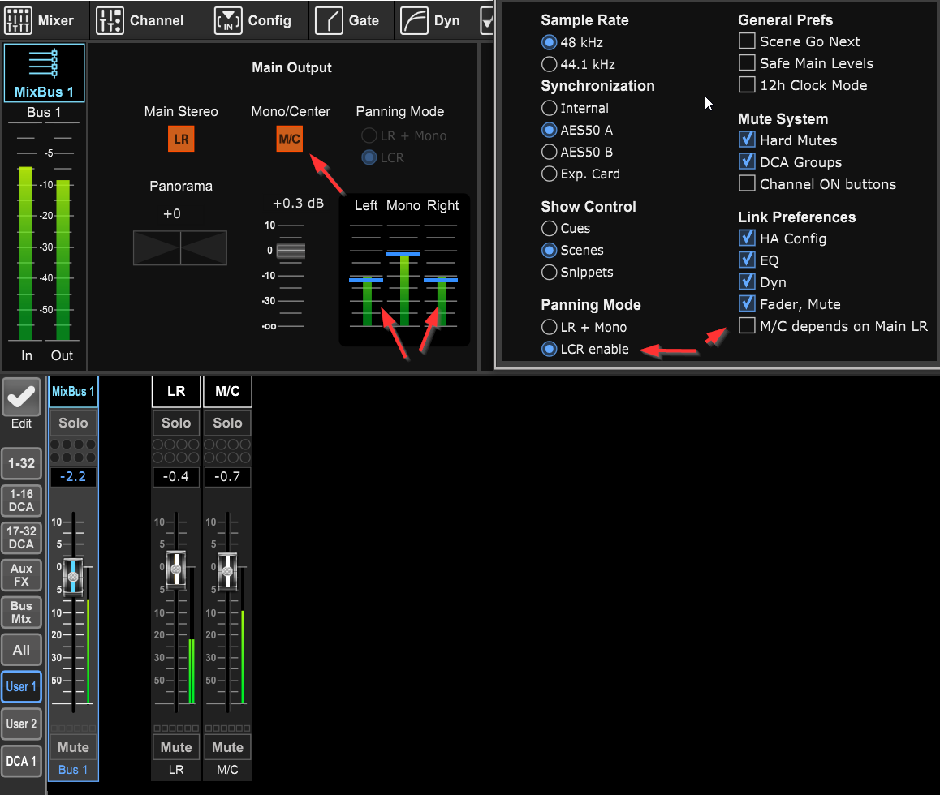The width and height of the screenshot is (940, 795).
Task: Click the -0.7 level value field
Action: click(x=228, y=477)
